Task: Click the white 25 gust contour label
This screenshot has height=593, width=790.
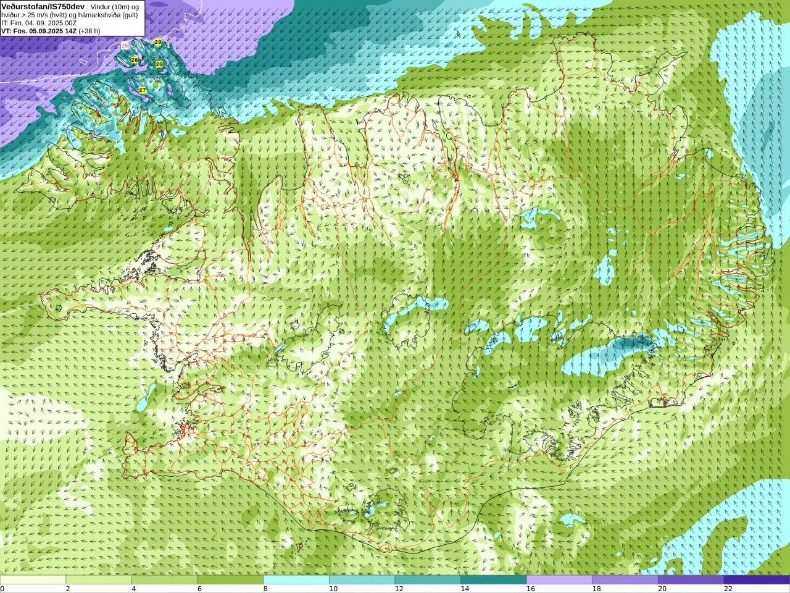Action: [x=125, y=46]
